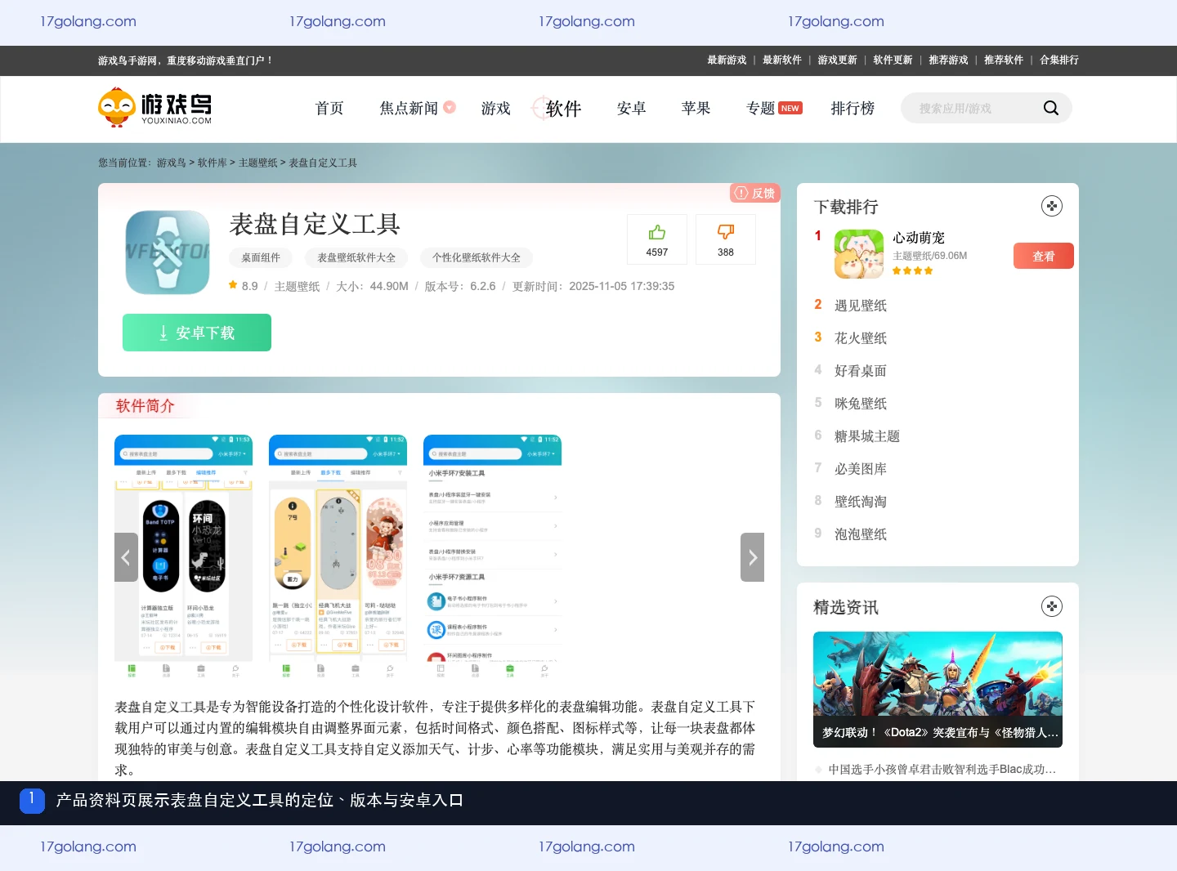The width and height of the screenshot is (1177, 871).
Task: Click 花火壁纸 in download ranking
Action: click(861, 338)
